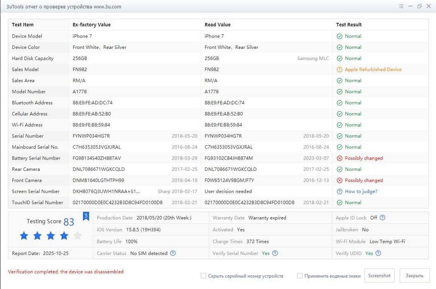Click the green check icon for Device Model
The height and width of the screenshot is (289, 436).
click(x=339, y=36)
